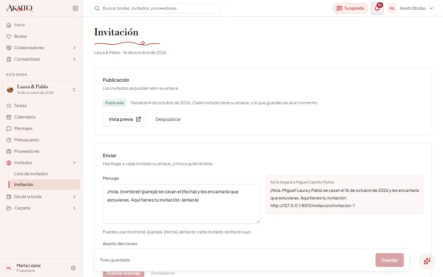Go to Lista de invitados
This screenshot has height=277, width=443.
[x=31, y=174]
